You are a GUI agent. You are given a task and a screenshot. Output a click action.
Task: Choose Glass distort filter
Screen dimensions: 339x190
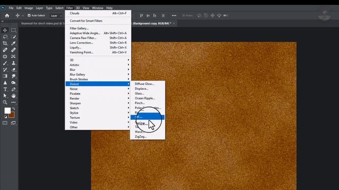click(148, 93)
